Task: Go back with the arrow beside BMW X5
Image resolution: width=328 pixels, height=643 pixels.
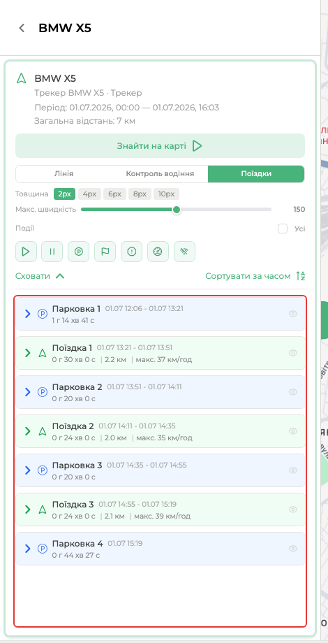Action: tap(22, 28)
